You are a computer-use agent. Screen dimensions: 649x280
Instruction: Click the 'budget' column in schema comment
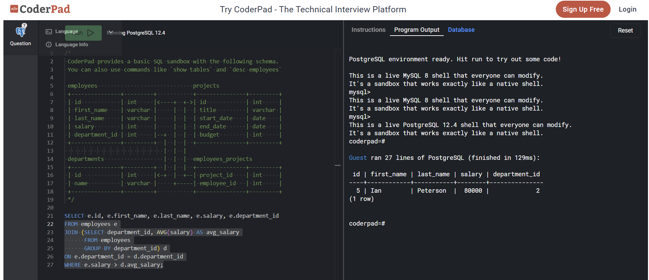[x=209, y=135]
